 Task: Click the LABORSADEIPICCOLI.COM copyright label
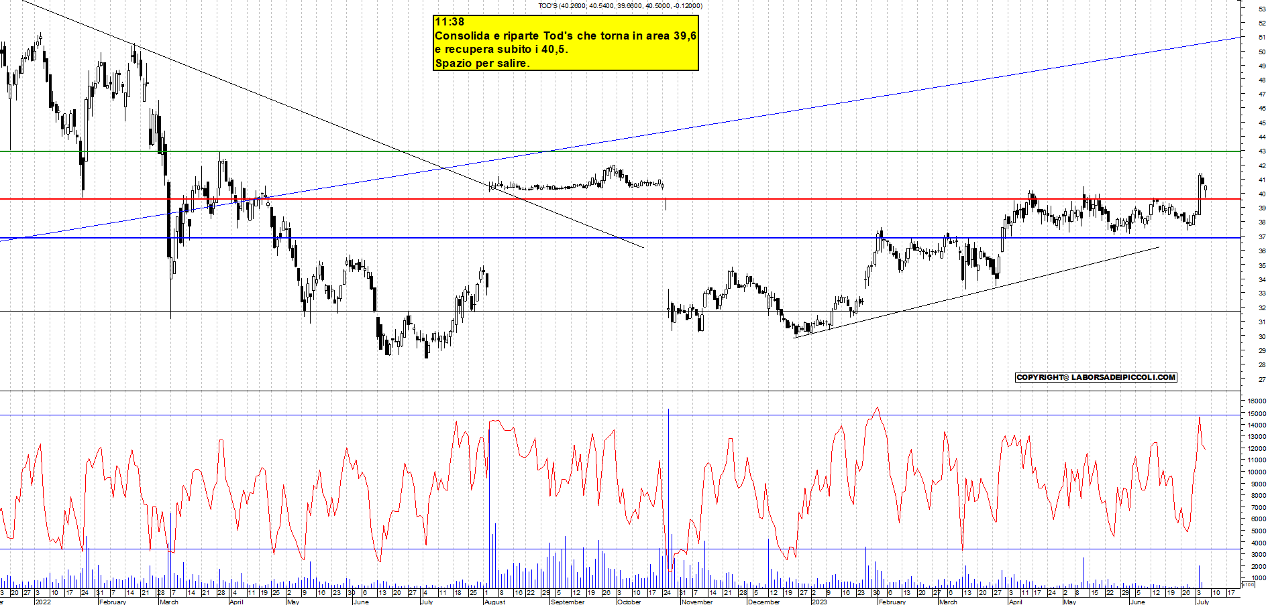click(1096, 377)
